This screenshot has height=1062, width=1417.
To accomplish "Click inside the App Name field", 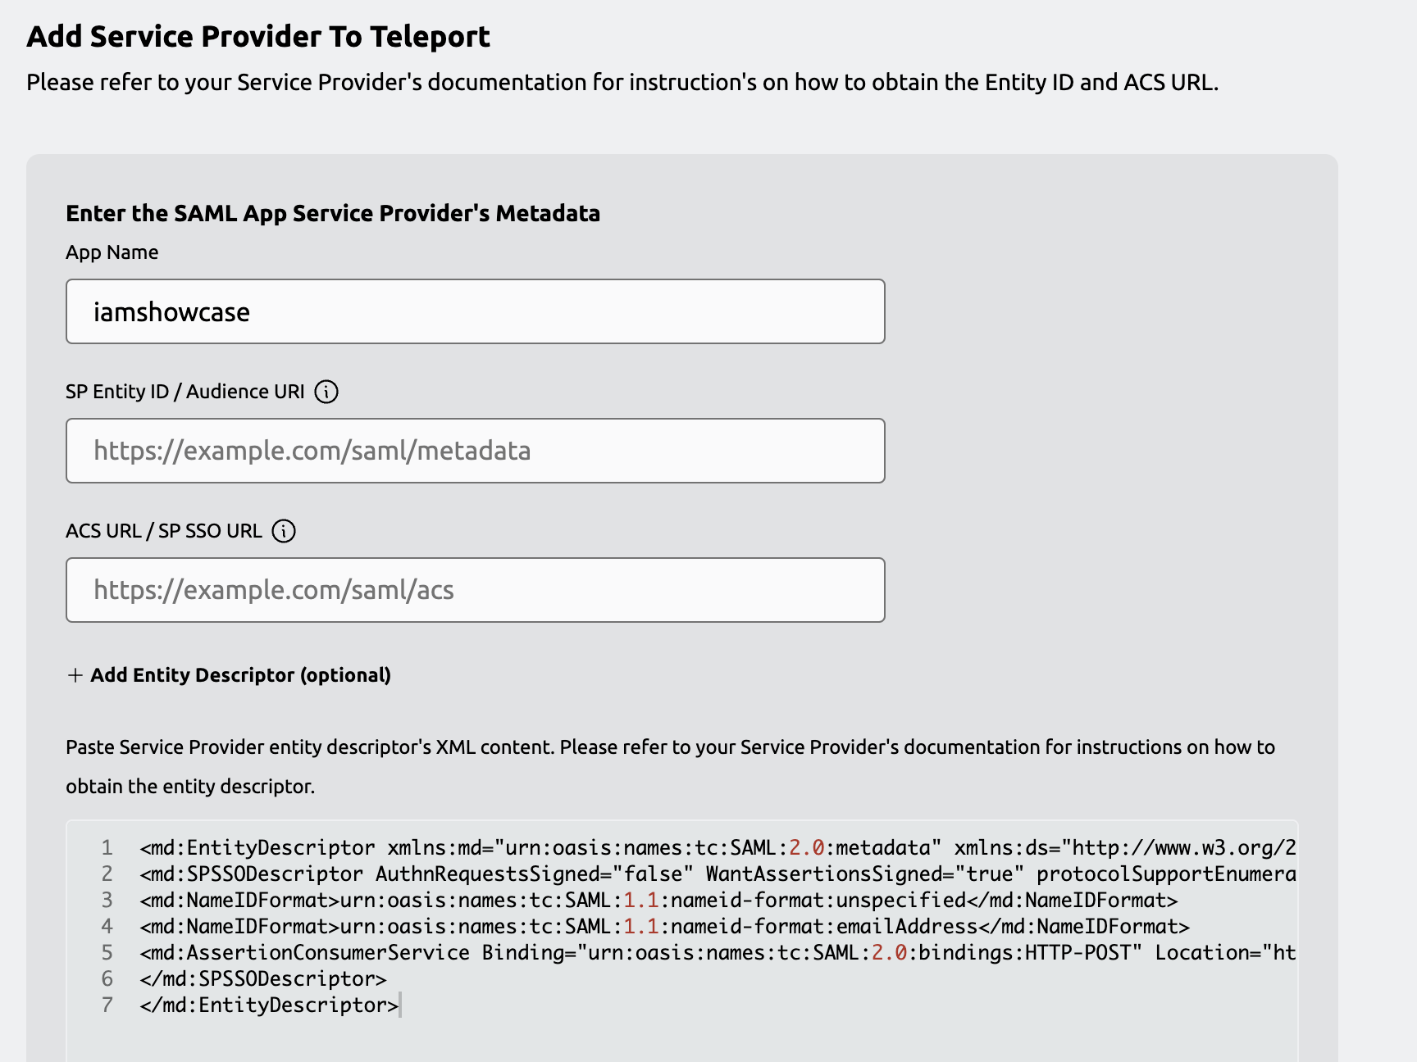I will [x=474, y=311].
